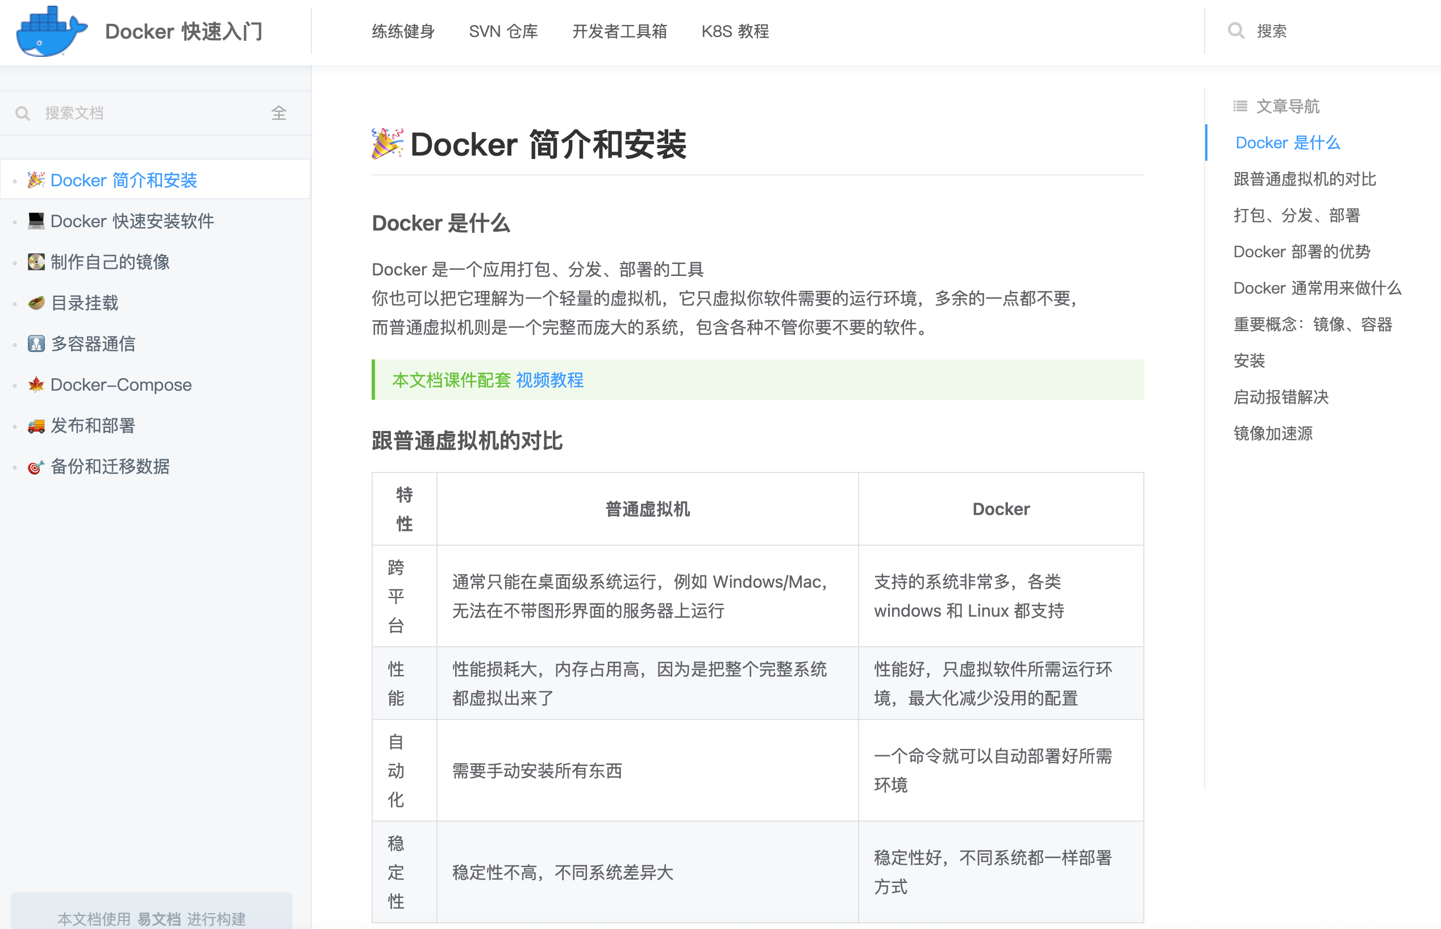Image resolution: width=1441 pixels, height=929 pixels.
Task: Jump to 镜像加速源 in article nav
Action: pos(1273,433)
